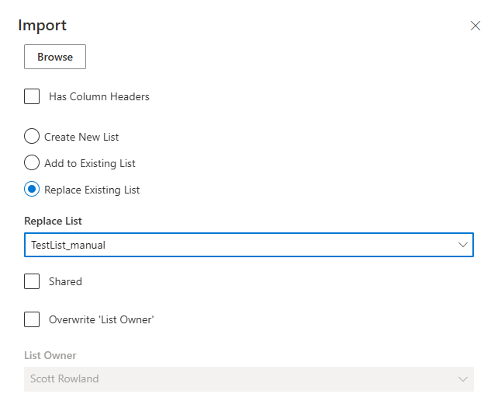491x401 pixels.
Task: Click the greyed List Owner field label
Action: pyautogui.click(x=50, y=355)
